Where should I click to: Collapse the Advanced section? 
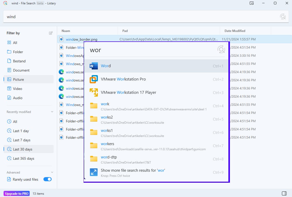pyautogui.click(x=52, y=172)
